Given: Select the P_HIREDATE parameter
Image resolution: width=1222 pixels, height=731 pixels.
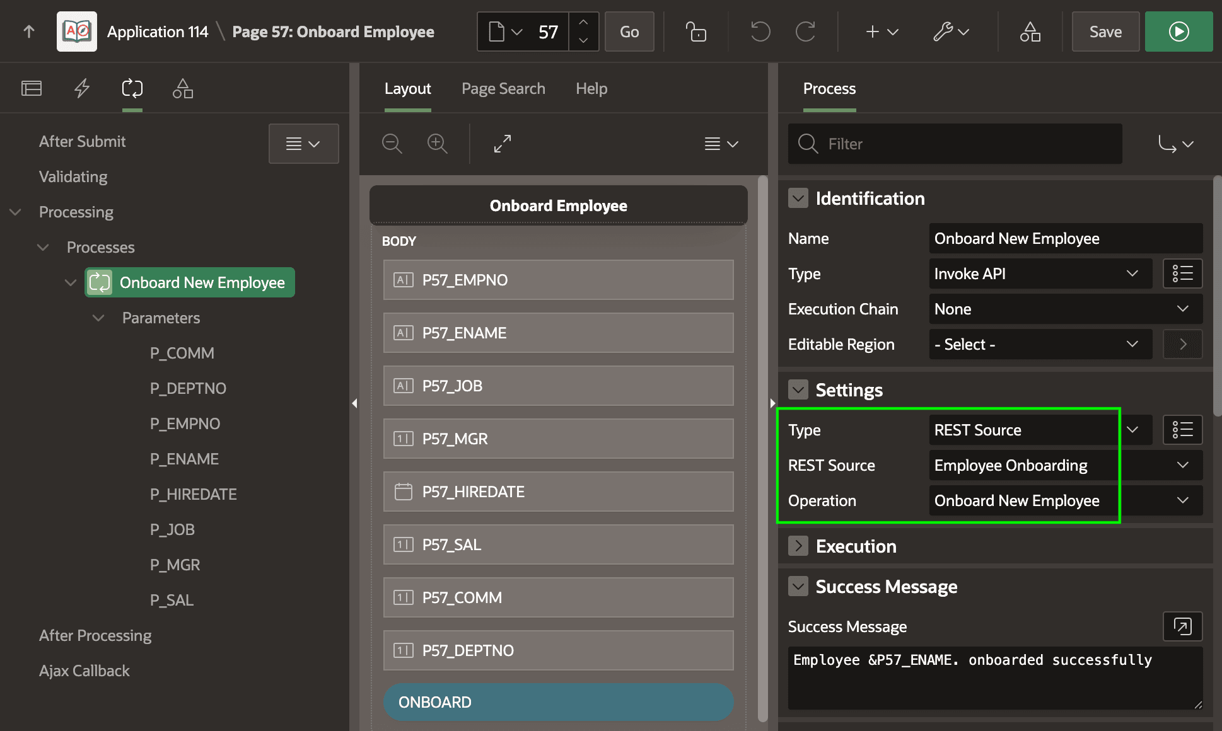Looking at the screenshot, I should [193, 494].
